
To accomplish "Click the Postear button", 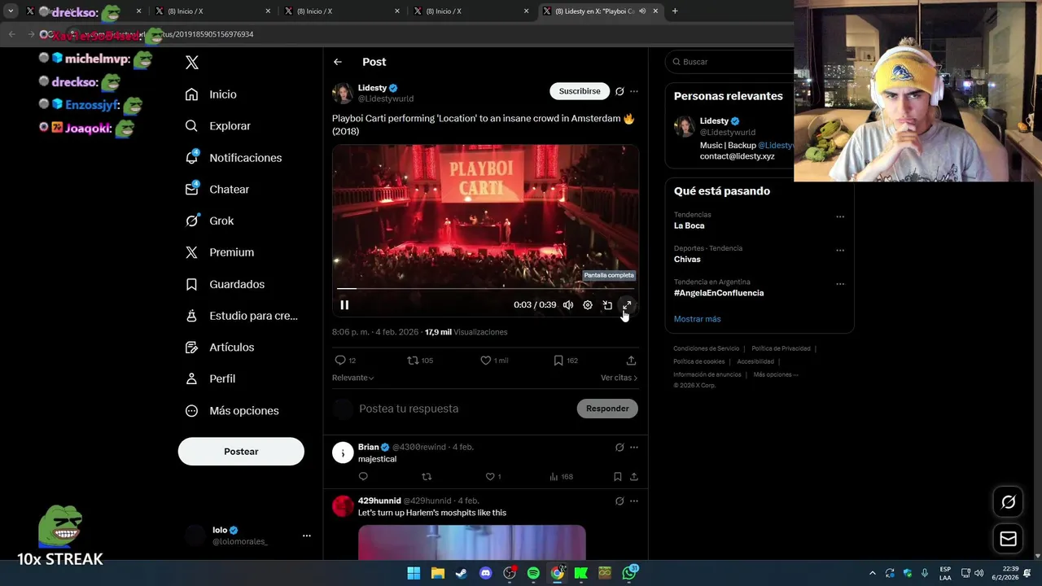I will tap(241, 452).
